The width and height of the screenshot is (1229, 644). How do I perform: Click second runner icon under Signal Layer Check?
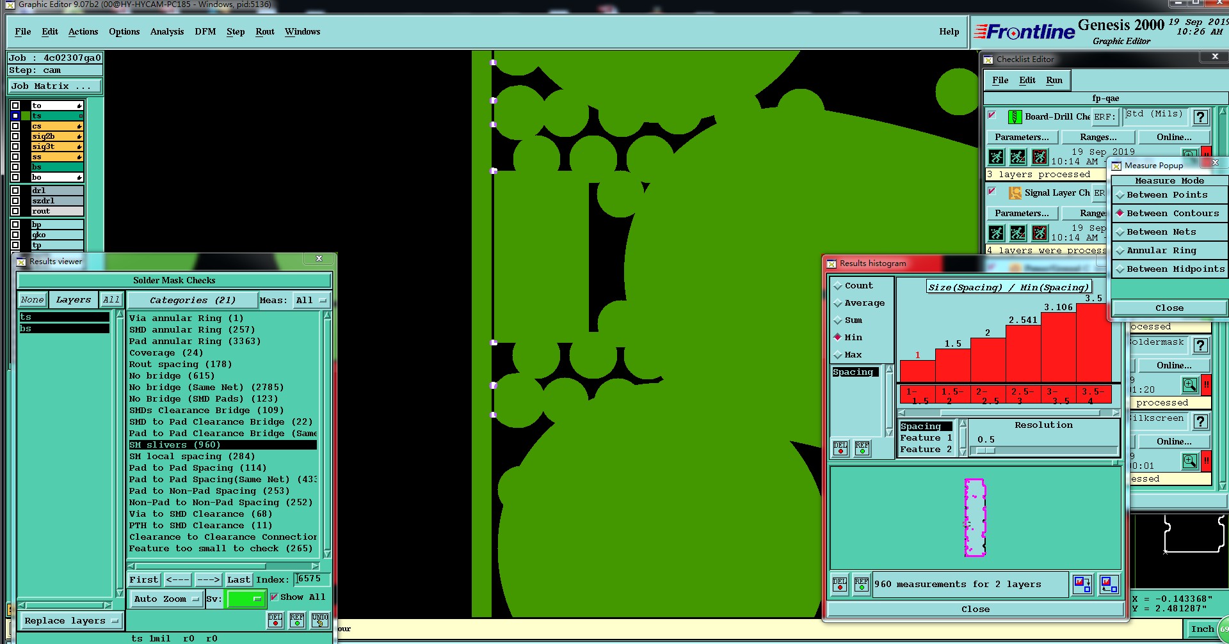(1018, 233)
